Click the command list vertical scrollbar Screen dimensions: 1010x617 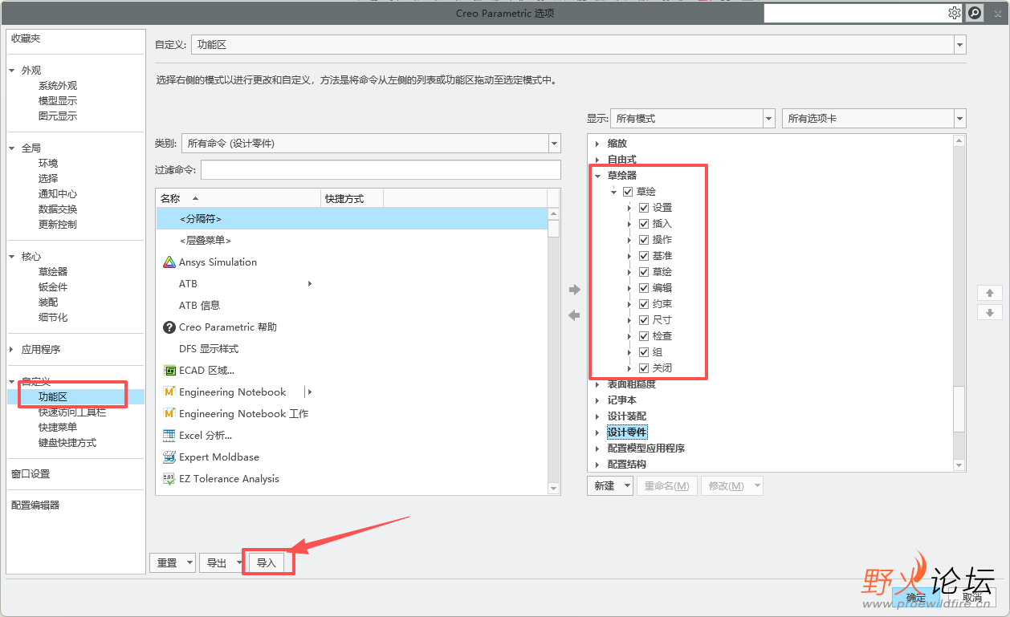(x=554, y=351)
